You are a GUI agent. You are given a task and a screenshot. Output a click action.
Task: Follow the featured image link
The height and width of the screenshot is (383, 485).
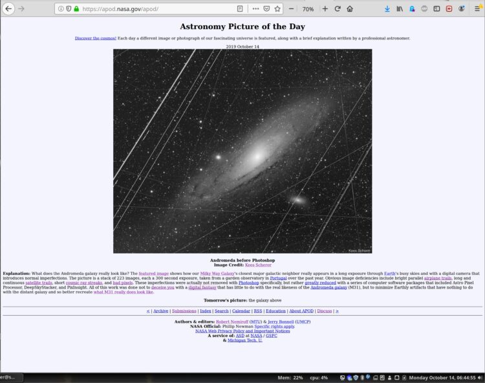click(x=153, y=274)
